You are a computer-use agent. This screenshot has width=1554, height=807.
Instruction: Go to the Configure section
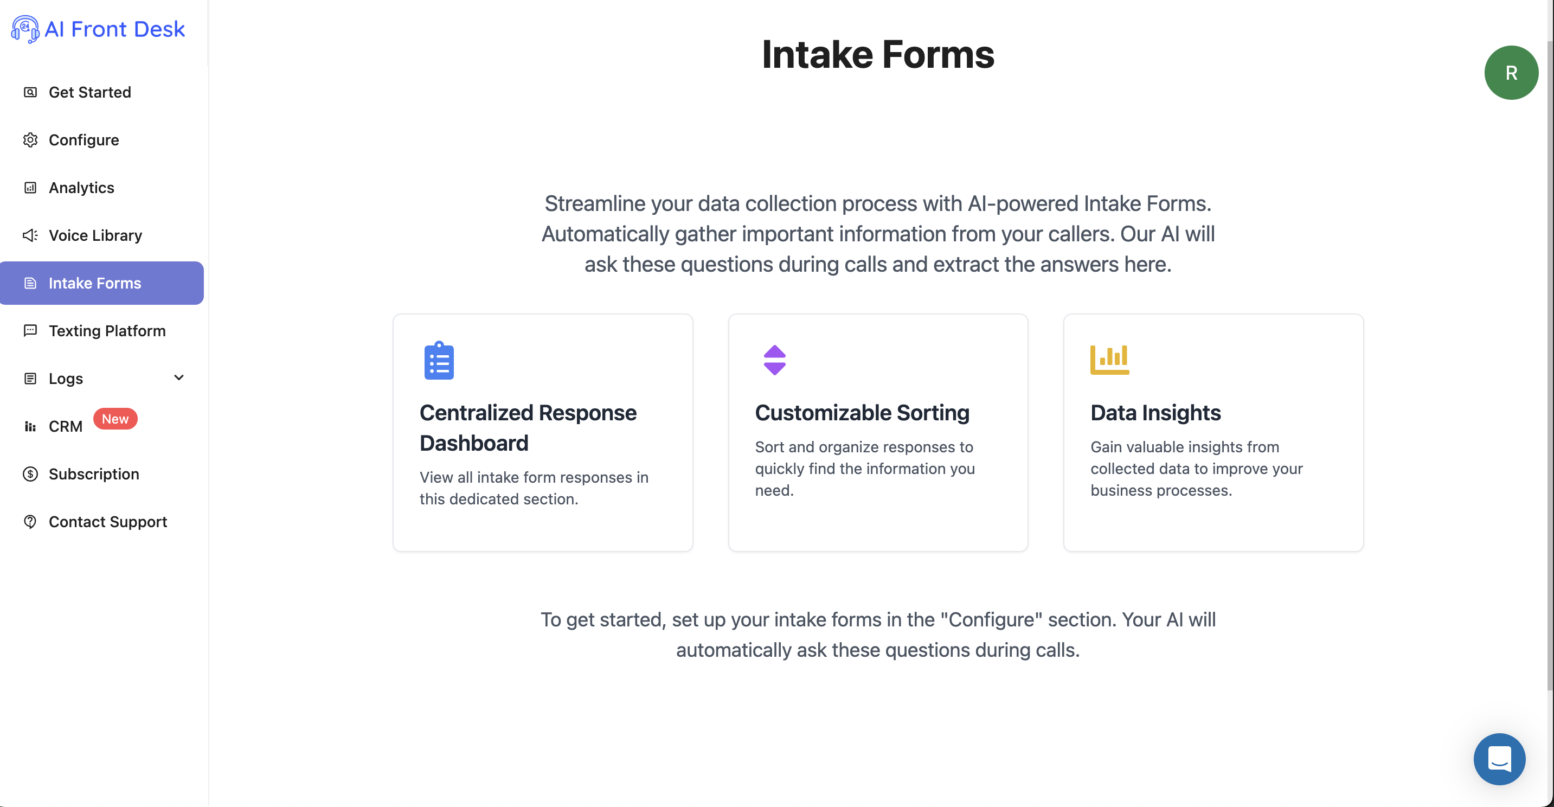tap(84, 140)
